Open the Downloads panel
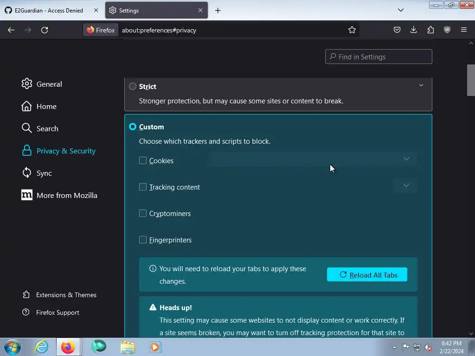The height and width of the screenshot is (356, 475). [x=413, y=30]
